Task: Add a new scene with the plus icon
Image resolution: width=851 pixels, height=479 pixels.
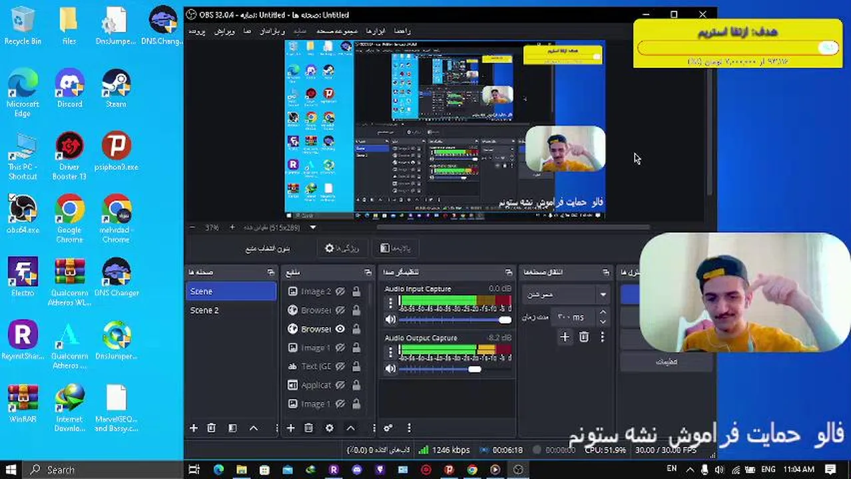Action: (x=194, y=428)
